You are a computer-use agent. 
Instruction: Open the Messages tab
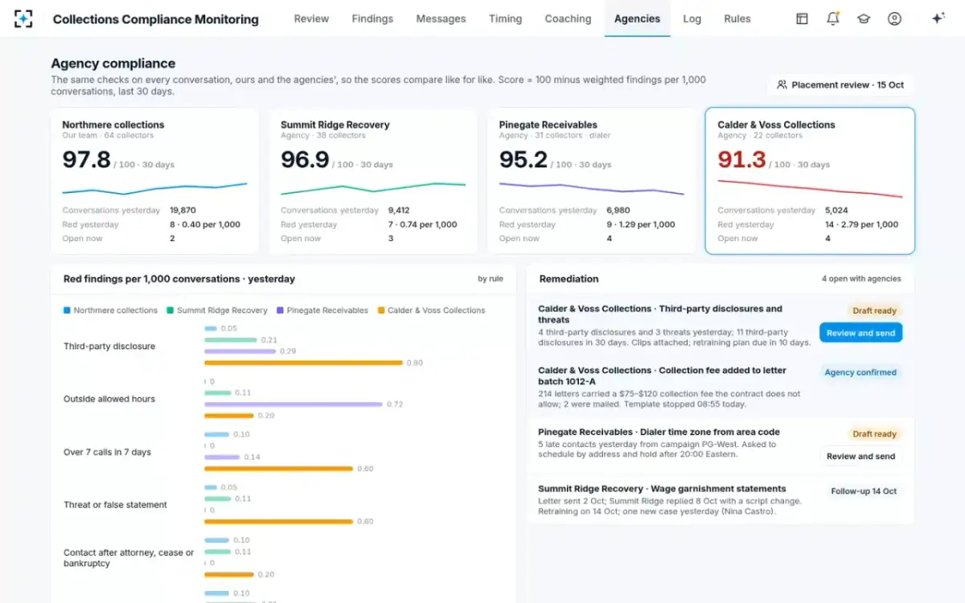(x=441, y=18)
